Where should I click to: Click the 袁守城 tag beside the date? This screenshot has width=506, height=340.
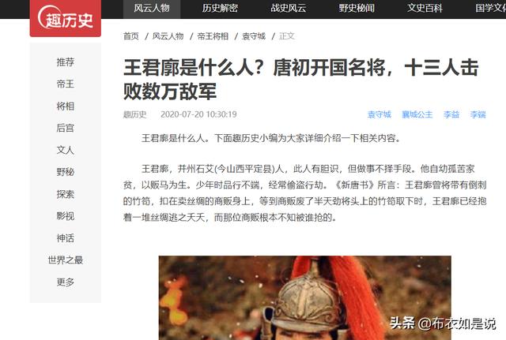click(379, 114)
